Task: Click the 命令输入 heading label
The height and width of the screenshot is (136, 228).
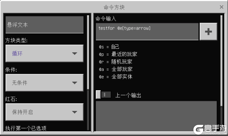Action: click(106, 19)
